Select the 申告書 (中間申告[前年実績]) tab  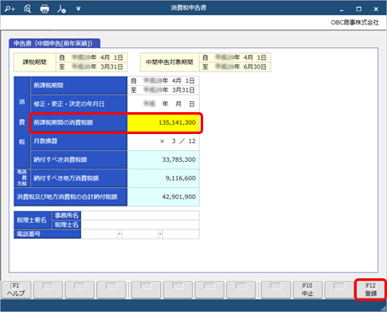[x=55, y=43]
